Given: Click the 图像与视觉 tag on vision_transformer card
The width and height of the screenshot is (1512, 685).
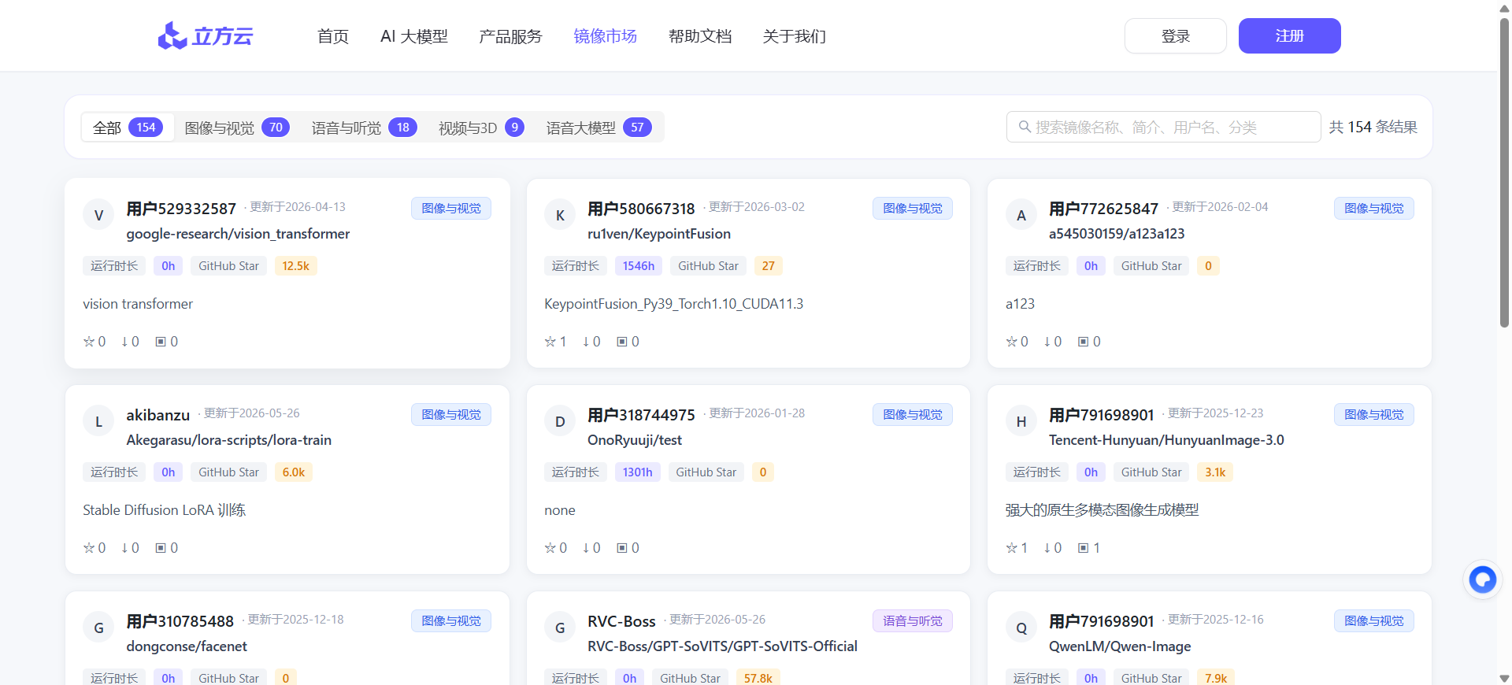Looking at the screenshot, I should [451, 209].
